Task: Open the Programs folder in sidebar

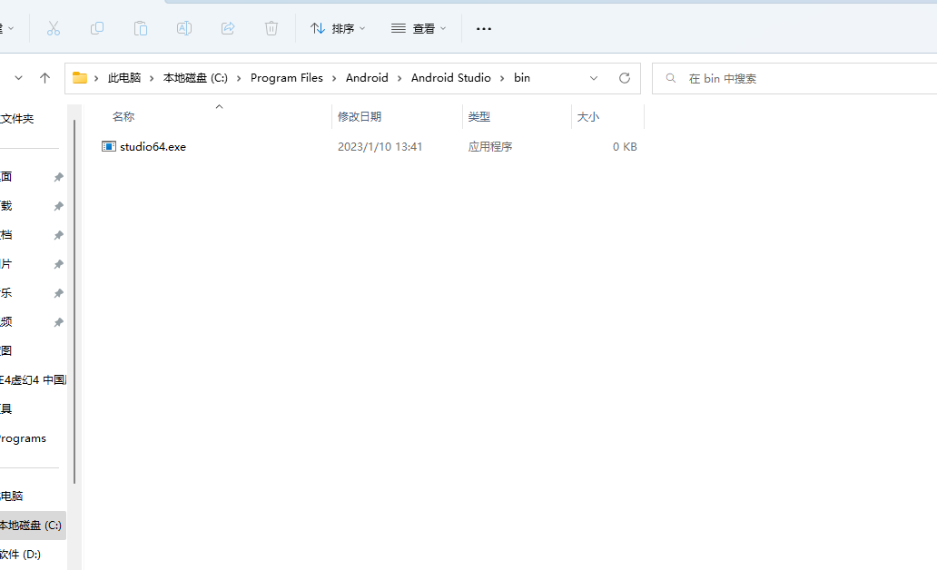Action: [x=23, y=438]
